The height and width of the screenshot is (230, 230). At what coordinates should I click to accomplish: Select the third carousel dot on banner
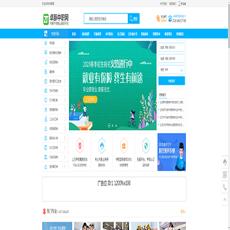point(116,126)
